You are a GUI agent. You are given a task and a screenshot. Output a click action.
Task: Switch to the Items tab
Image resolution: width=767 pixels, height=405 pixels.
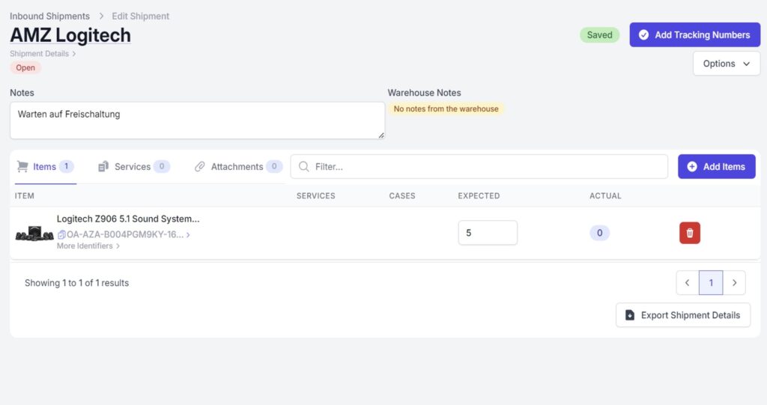(46, 167)
